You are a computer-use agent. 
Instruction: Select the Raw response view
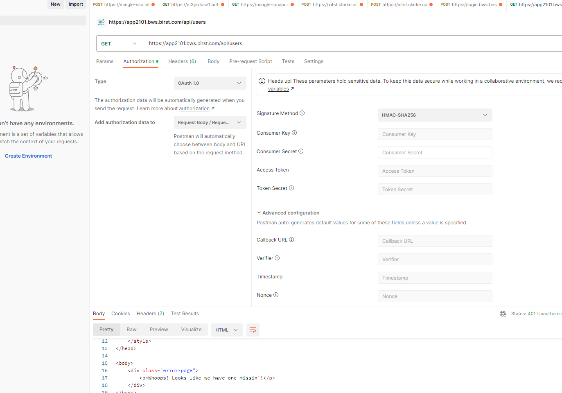(131, 330)
